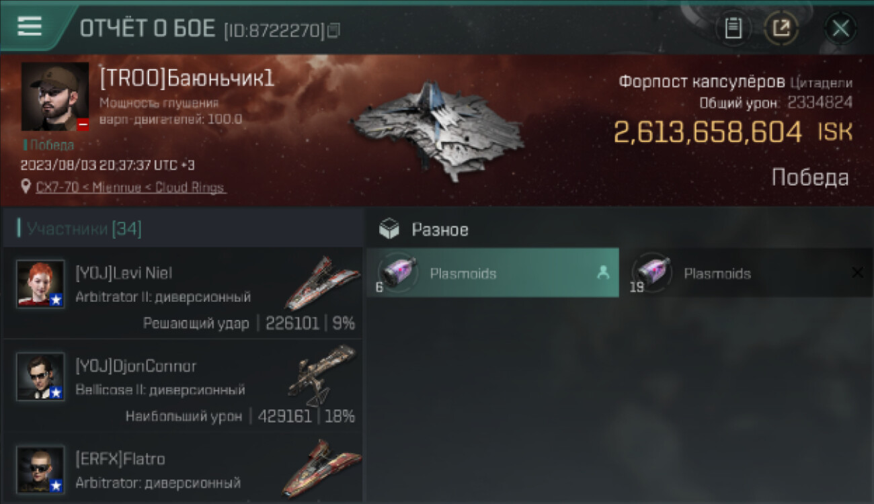
Task: Select the destroyed citadel ship image
Action: click(x=437, y=131)
